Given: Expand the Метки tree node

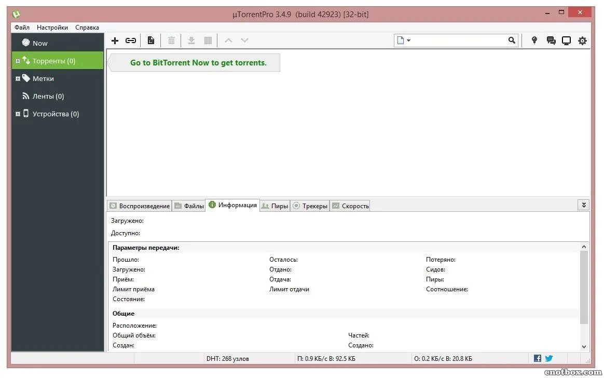Looking at the screenshot, I should (x=18, y=78).
